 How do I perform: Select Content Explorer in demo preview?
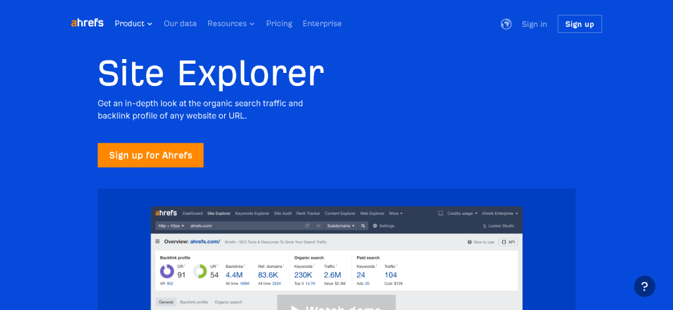click(340, 213)
